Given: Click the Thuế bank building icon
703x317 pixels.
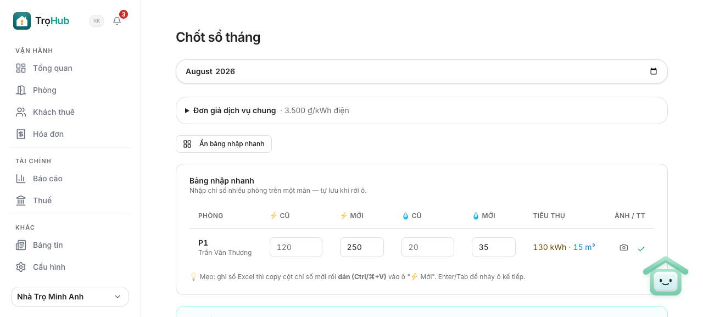Looking at the screenshot, I should (x=21, y=201).
